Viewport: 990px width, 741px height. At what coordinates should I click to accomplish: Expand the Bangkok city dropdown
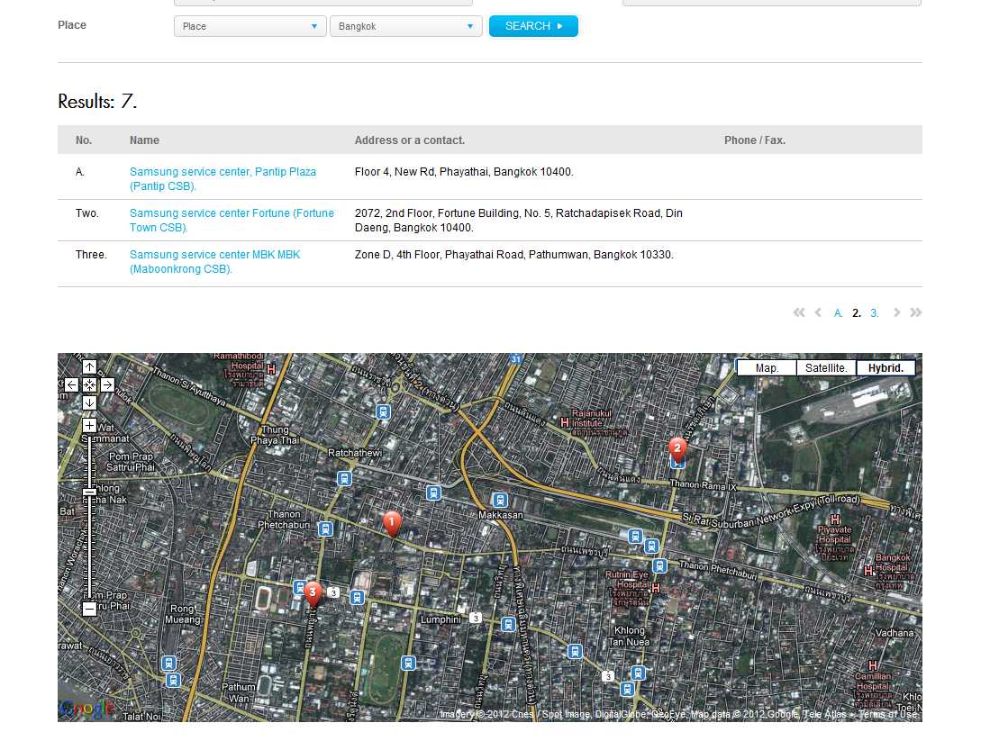405,27
